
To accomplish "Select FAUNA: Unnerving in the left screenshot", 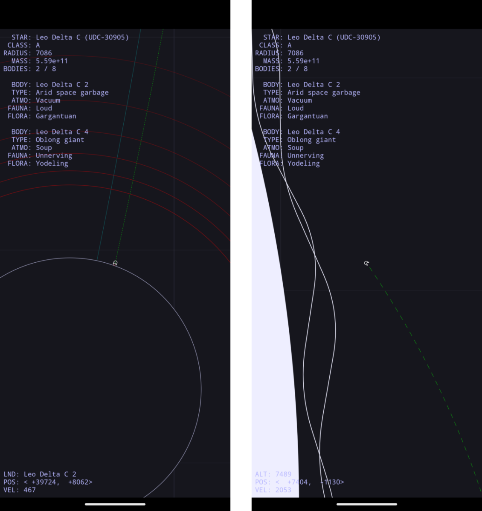I will 40,155.
